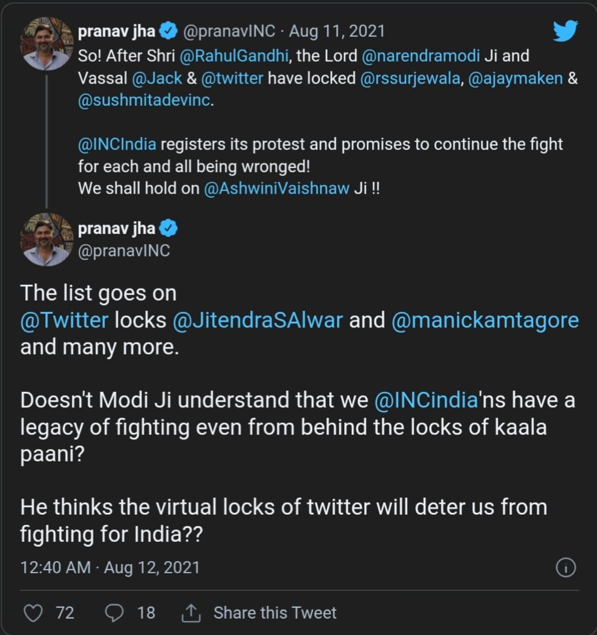Open the @sushmitadevinc mention
This screenshot has height=635, width=597.
click(x=145, y=100)
